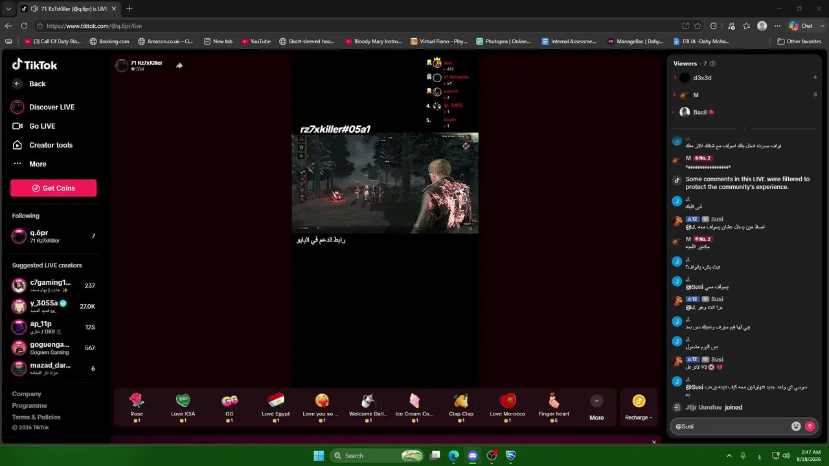829x466 pixels.
Task: Open the Company footer link
Action: [27, 394]
